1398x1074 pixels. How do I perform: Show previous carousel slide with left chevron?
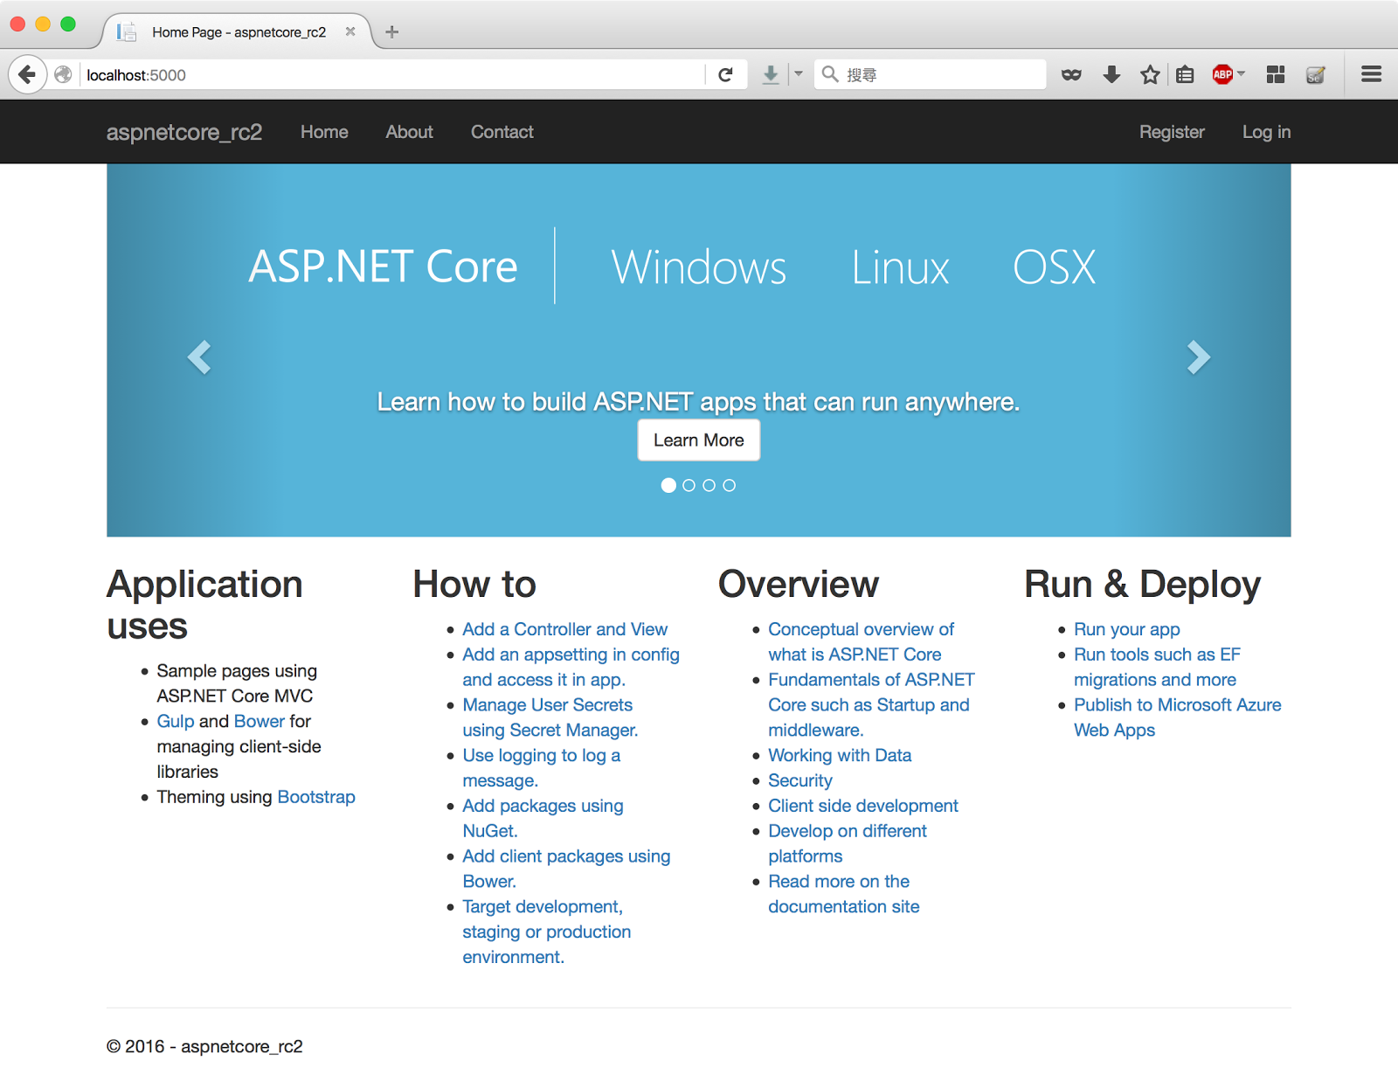click(x=199, y=357)
